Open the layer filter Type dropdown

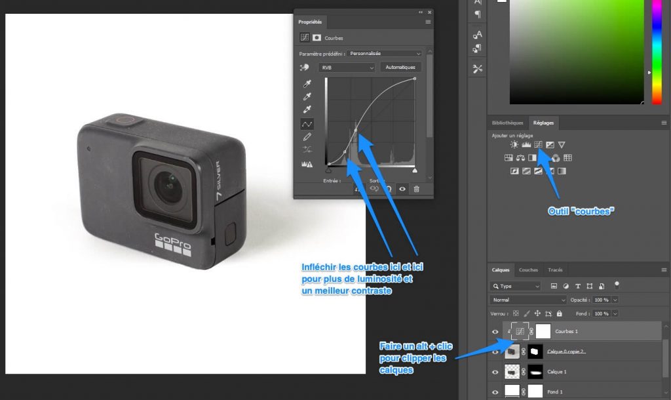(x=515, y=286)
